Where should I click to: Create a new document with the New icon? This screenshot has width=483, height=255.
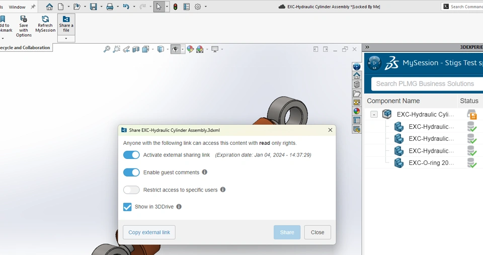click(x=61, y=7)
